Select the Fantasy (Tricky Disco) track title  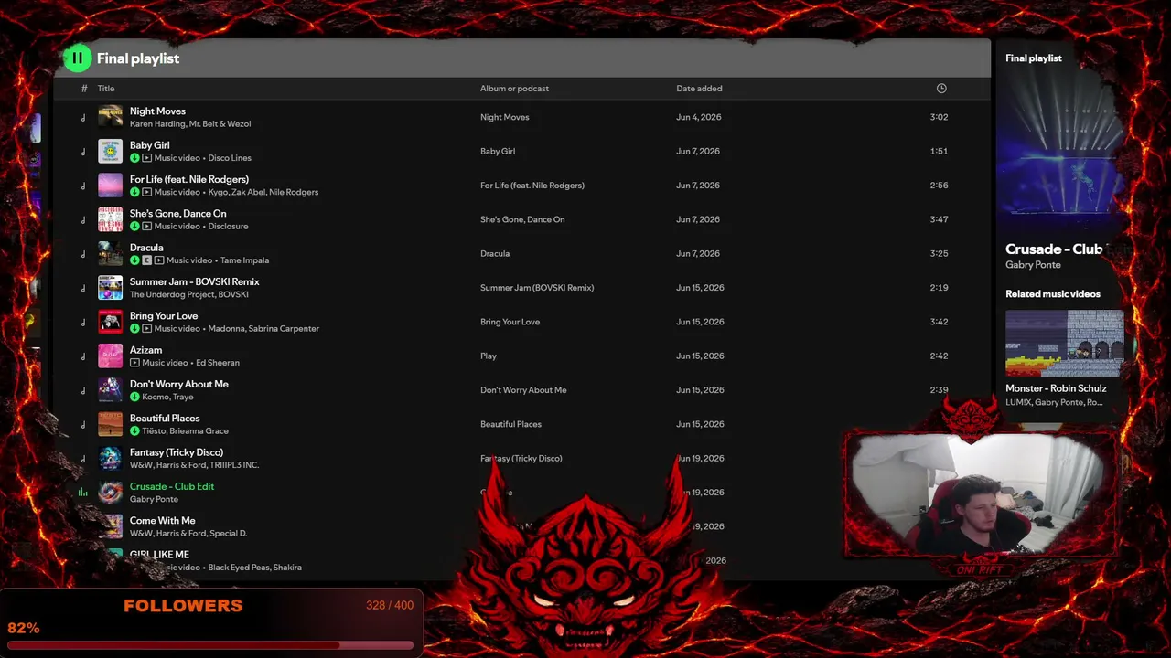point(176,452)
